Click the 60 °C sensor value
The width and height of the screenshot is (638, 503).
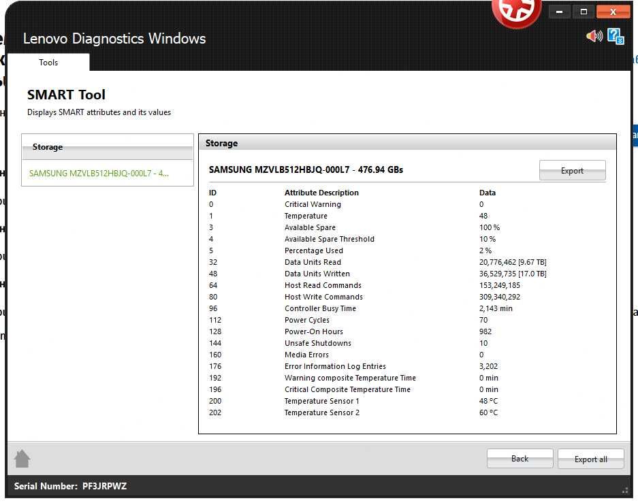(x=488, y=412)
